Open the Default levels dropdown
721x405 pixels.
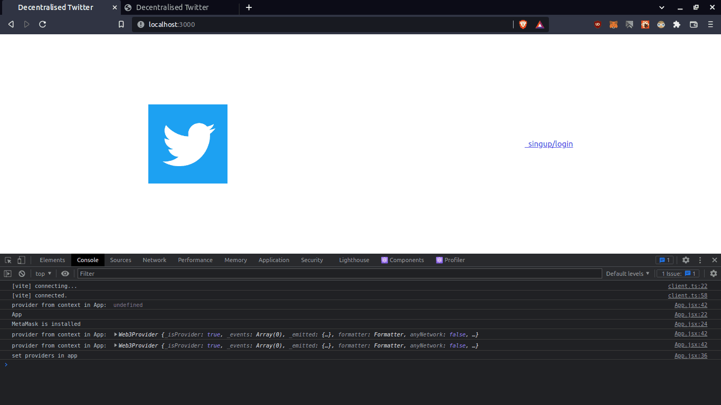point(628,274)
